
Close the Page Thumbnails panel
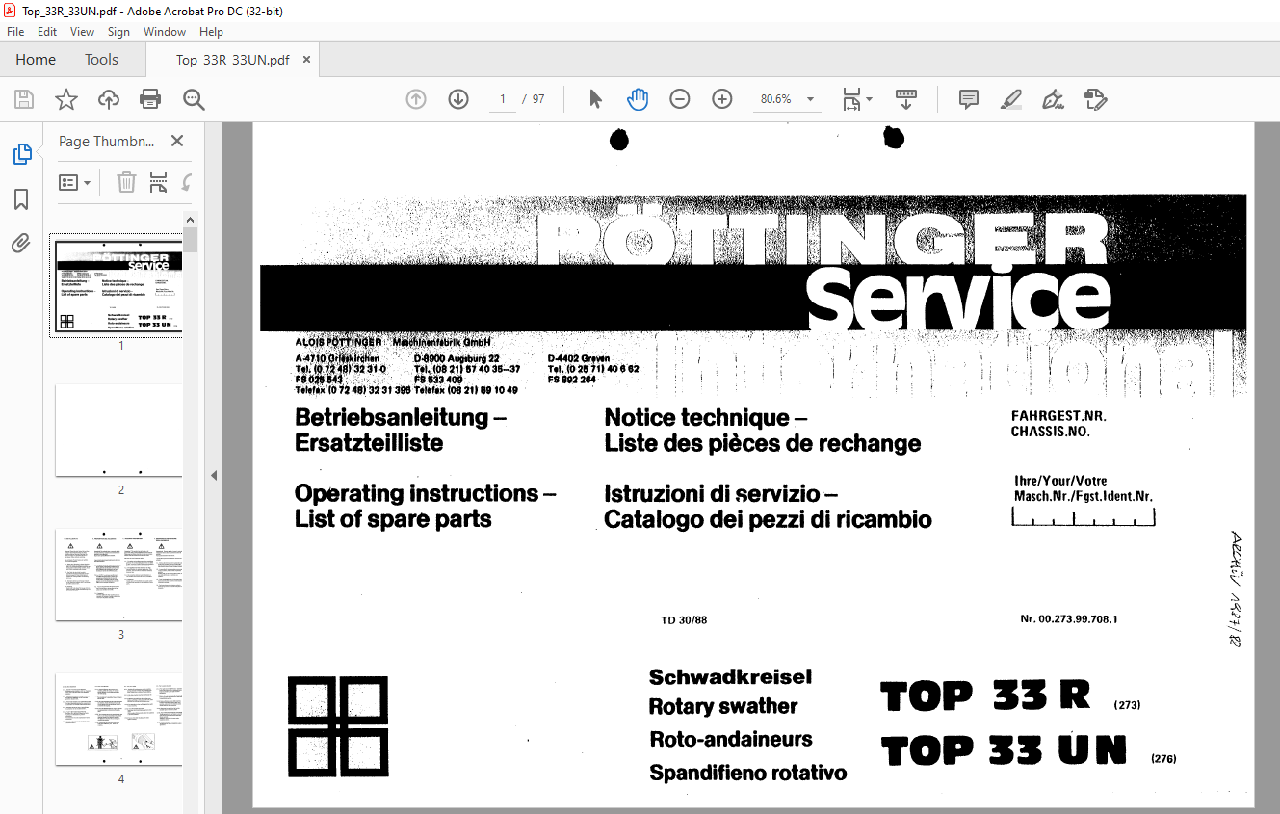[177, 141]
